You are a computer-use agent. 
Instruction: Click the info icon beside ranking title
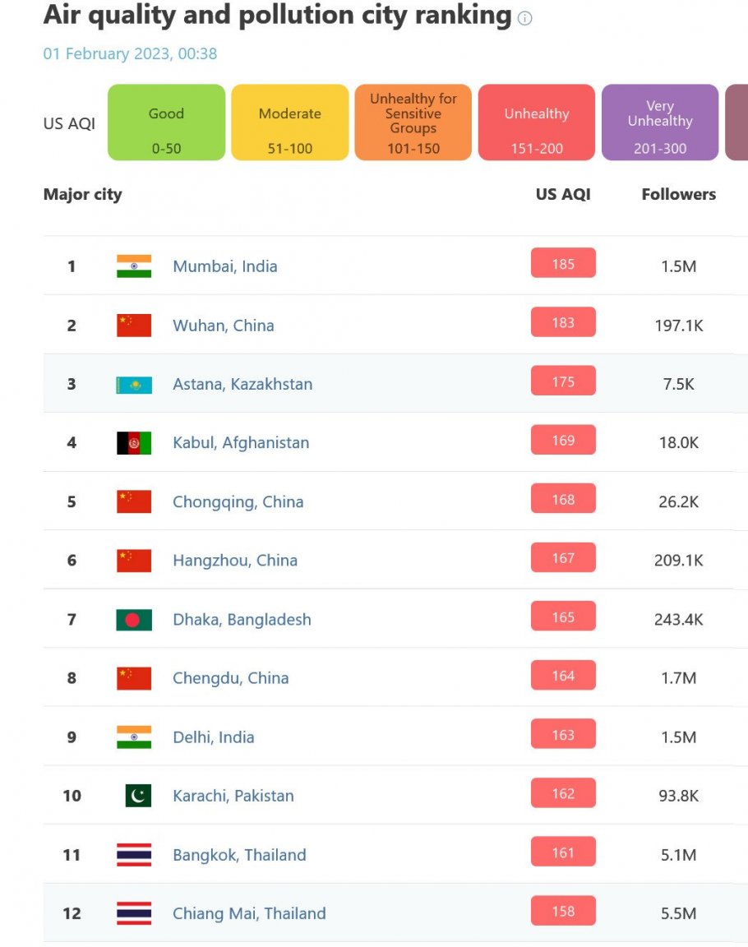(x=524, y=18)
